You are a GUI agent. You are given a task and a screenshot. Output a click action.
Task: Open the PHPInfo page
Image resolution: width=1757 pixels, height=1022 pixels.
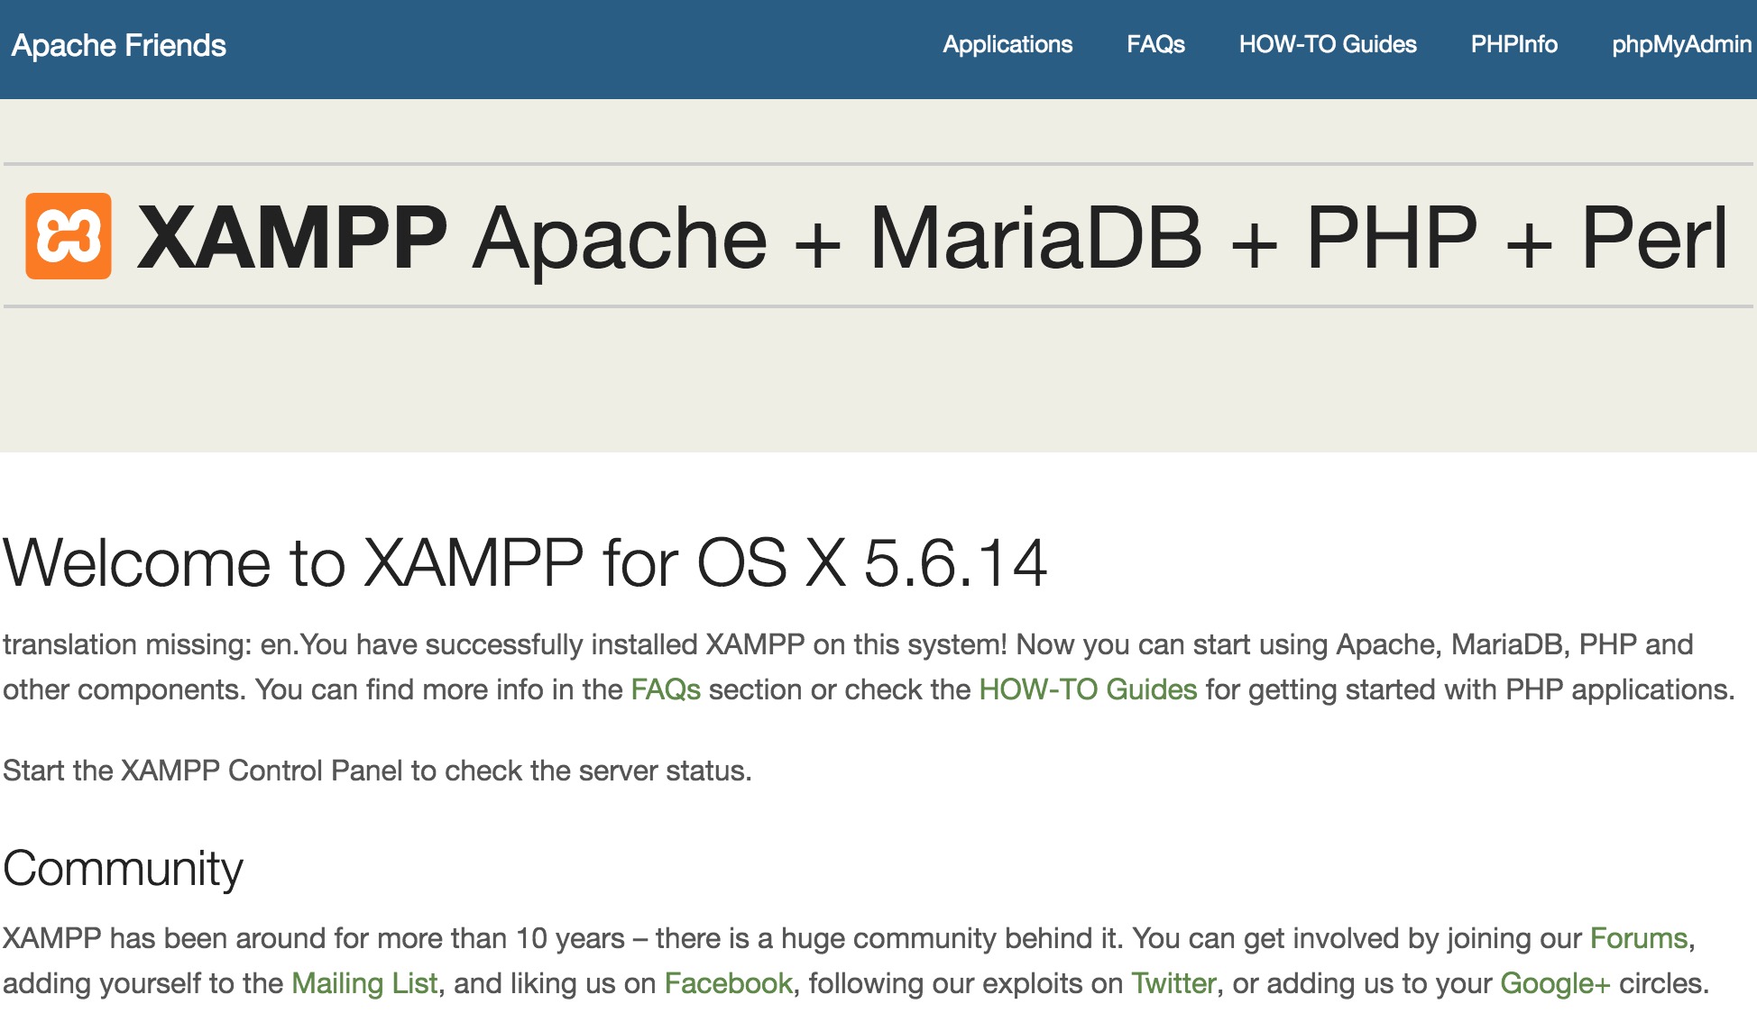pos(1513,44)
